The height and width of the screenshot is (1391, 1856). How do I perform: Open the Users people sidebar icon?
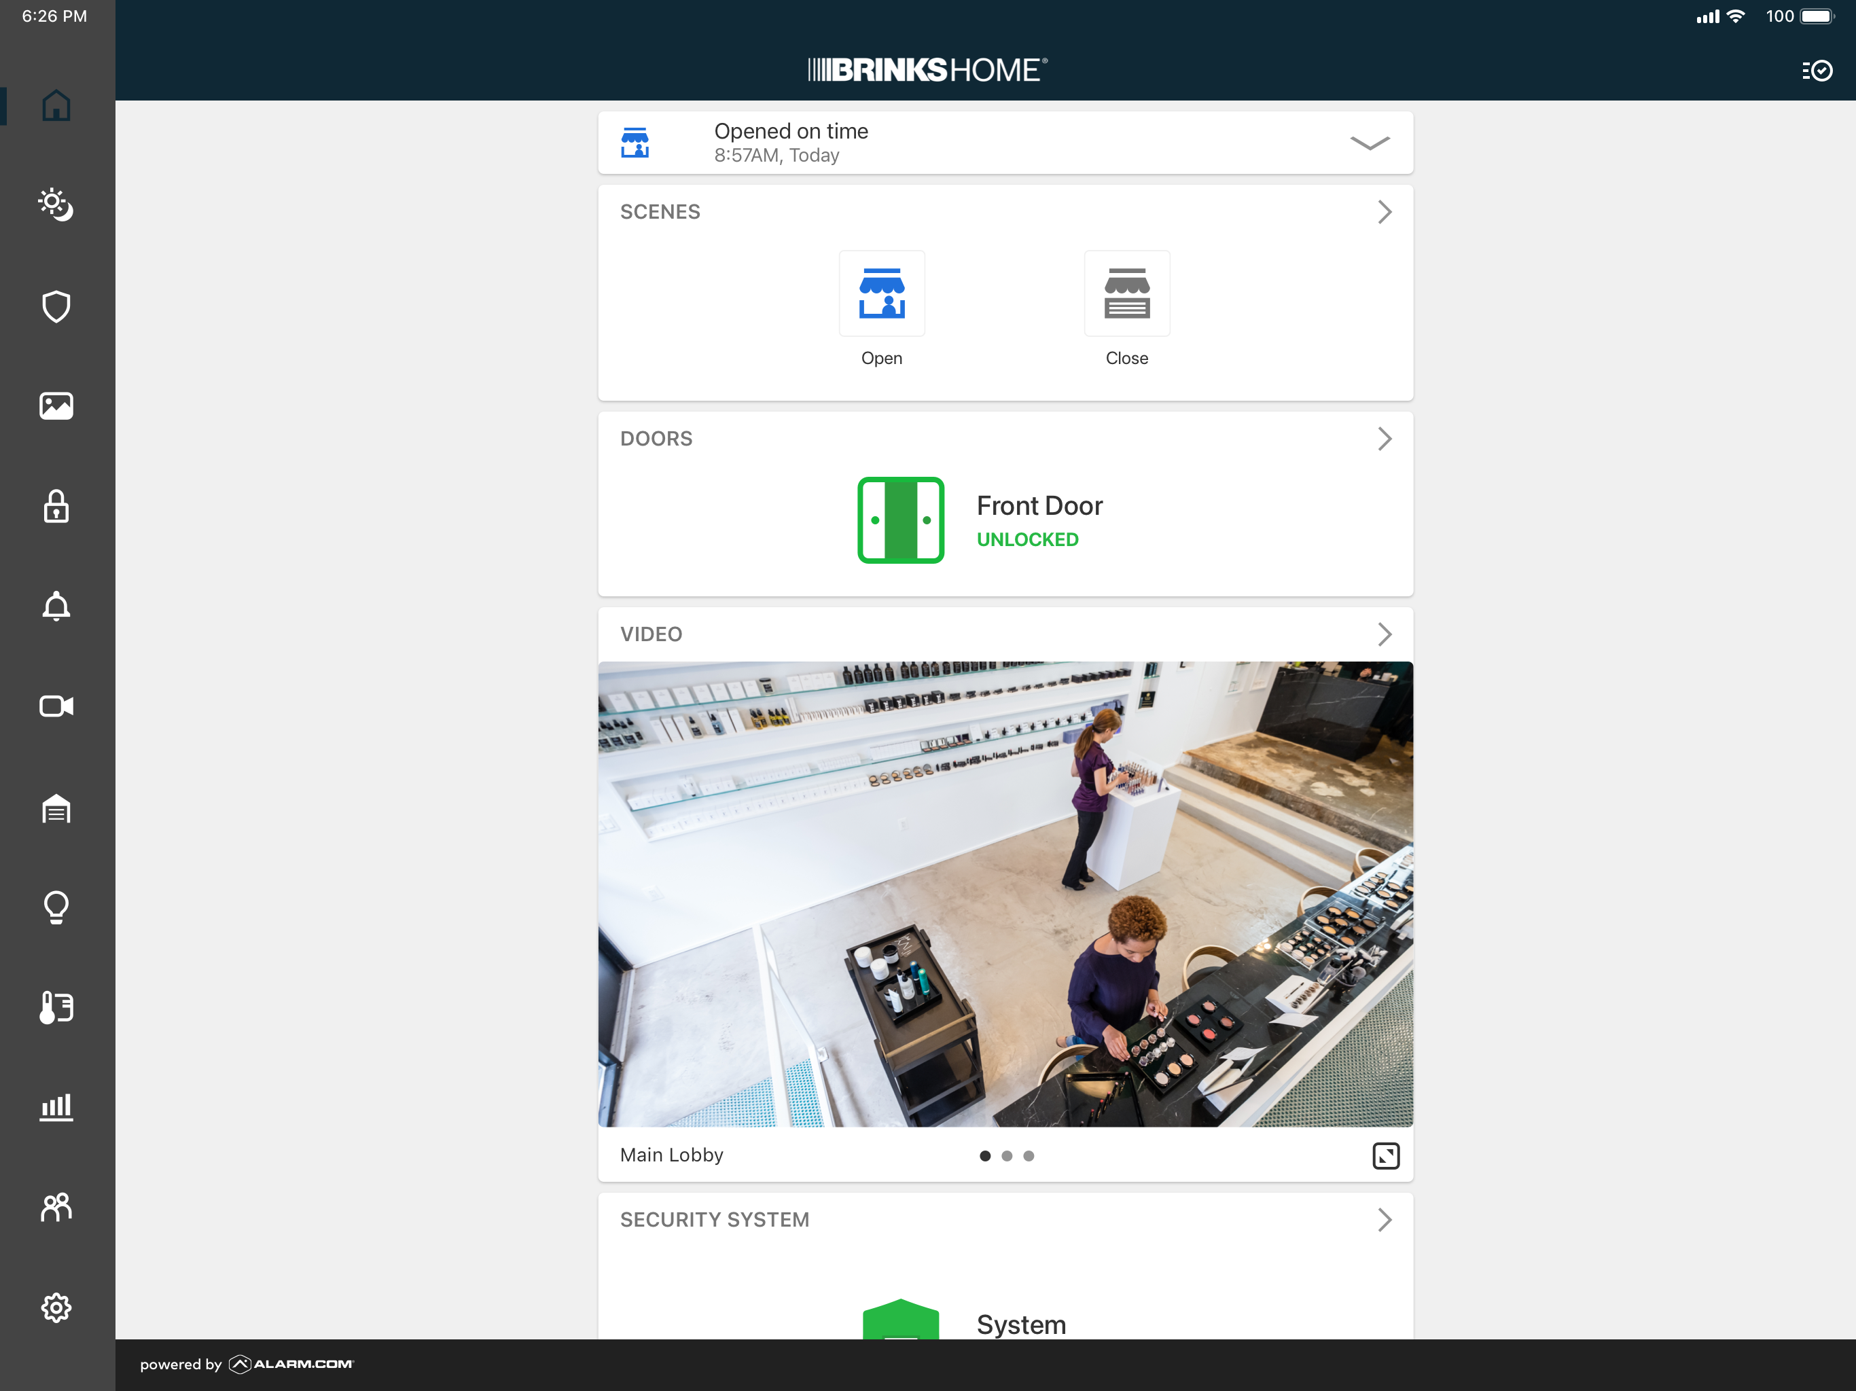56,1207
